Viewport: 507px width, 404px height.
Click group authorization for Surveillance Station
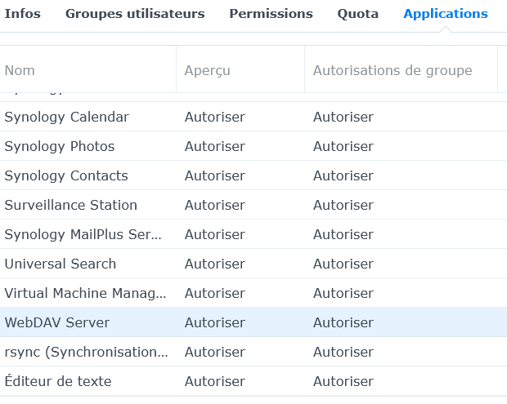coord(343,205)
